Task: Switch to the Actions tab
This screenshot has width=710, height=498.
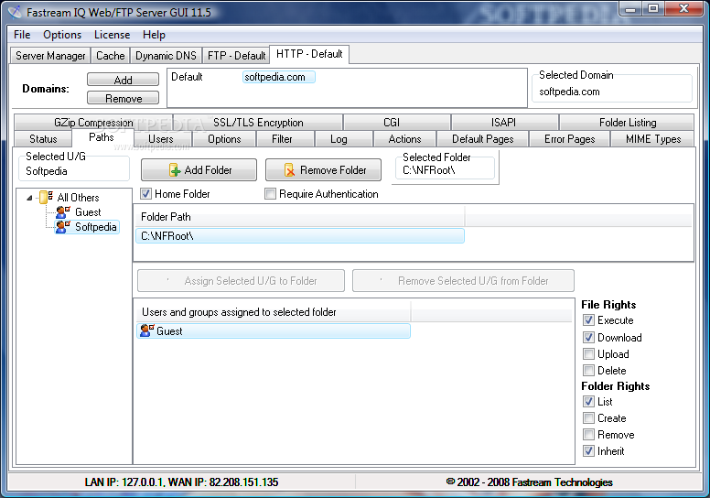Action: click(404, 138)
